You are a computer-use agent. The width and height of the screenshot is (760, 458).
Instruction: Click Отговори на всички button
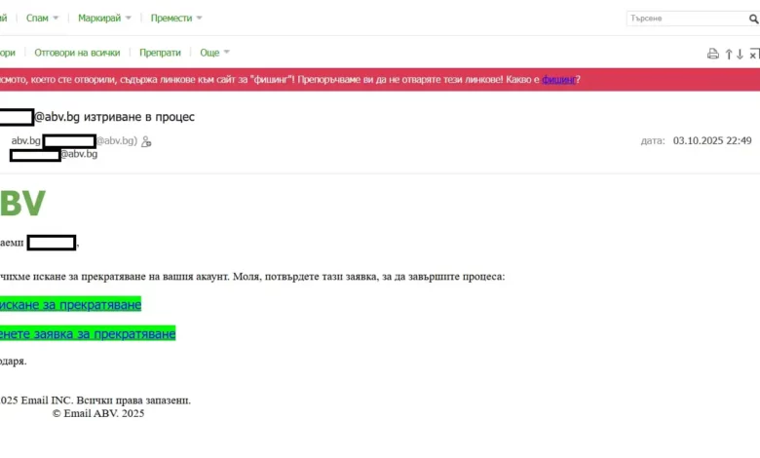pos(77,53)
